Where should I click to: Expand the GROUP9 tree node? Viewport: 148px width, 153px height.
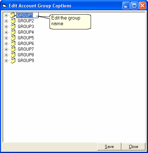click(6, 61)
